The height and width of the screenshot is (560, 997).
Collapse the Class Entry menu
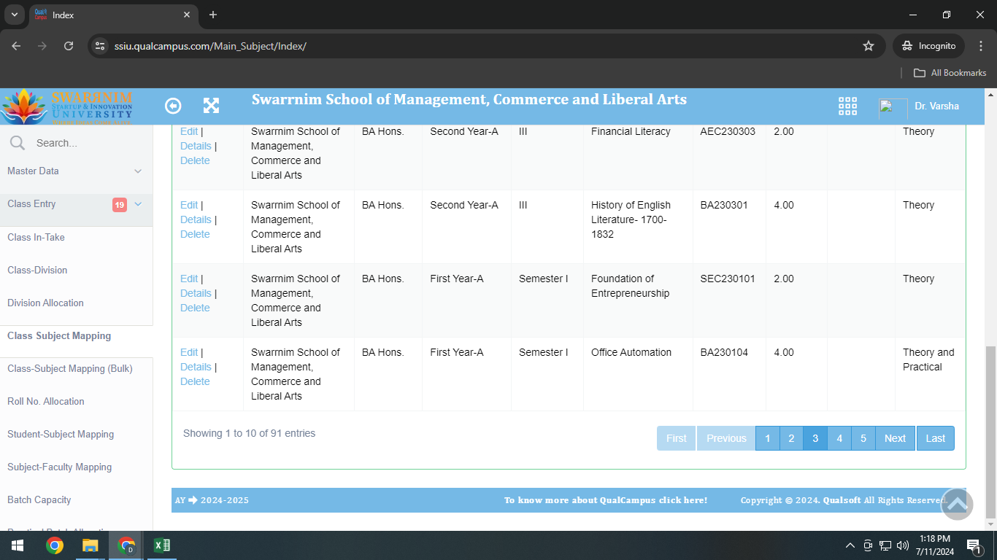click(x=76, y=204)
